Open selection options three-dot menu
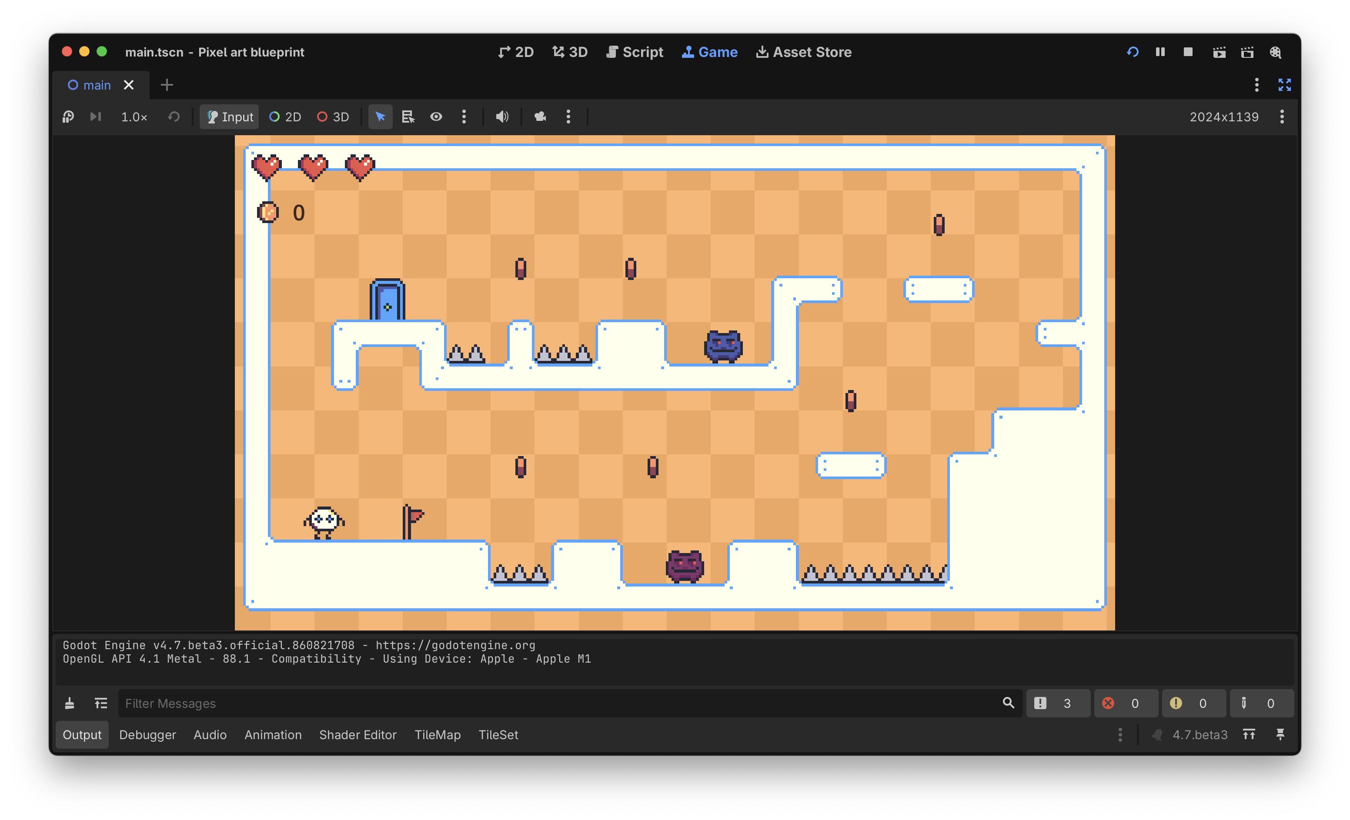Screen dimensions: 1350x820 [x=464, y=117]
